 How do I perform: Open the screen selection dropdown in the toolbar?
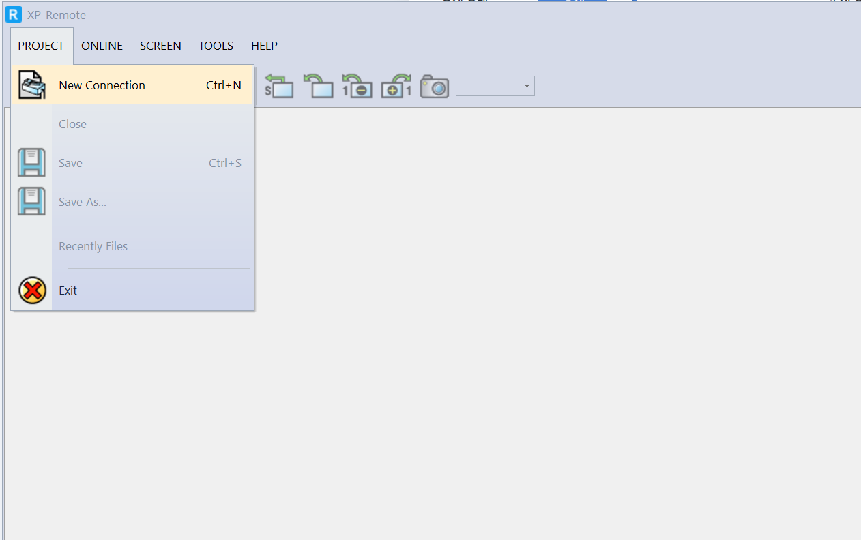click(526, 85)
